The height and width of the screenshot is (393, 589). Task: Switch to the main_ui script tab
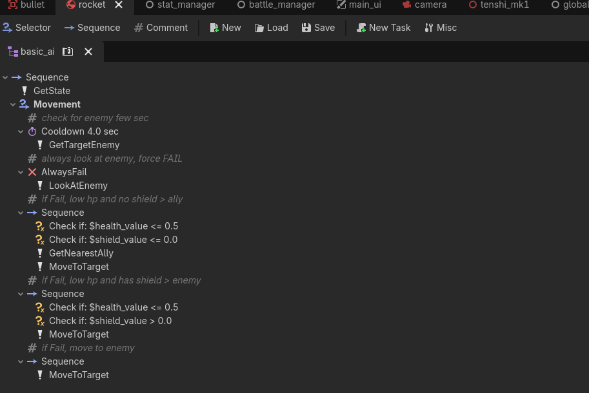pos(359,5)
